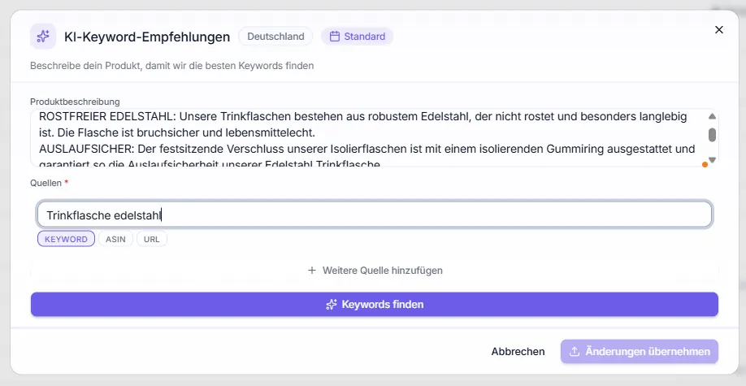Click the KI-Keyword-Empfehlungen title text

coord(147,37)
